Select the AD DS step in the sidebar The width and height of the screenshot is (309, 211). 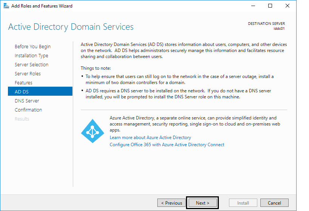pos(40,91)
